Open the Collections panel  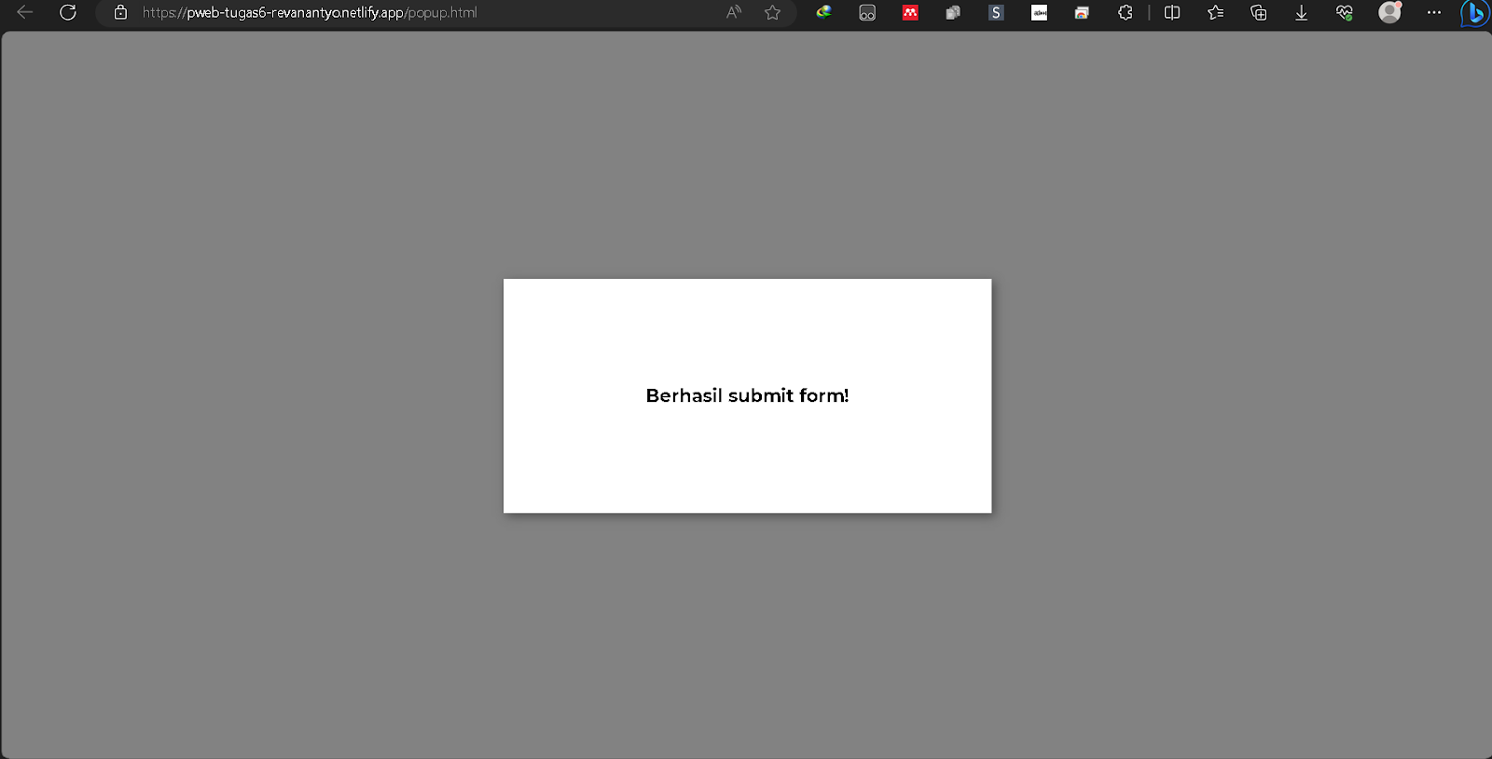pos(1258,12)
